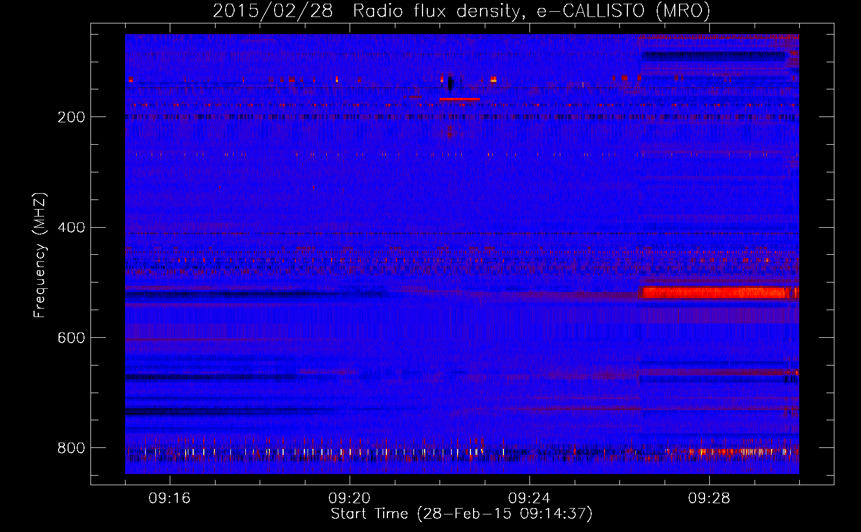This screenshot has height=532, width=861.
Task: Click the short red horizontal bar near 170 MHz
Action: click(460, 99)
